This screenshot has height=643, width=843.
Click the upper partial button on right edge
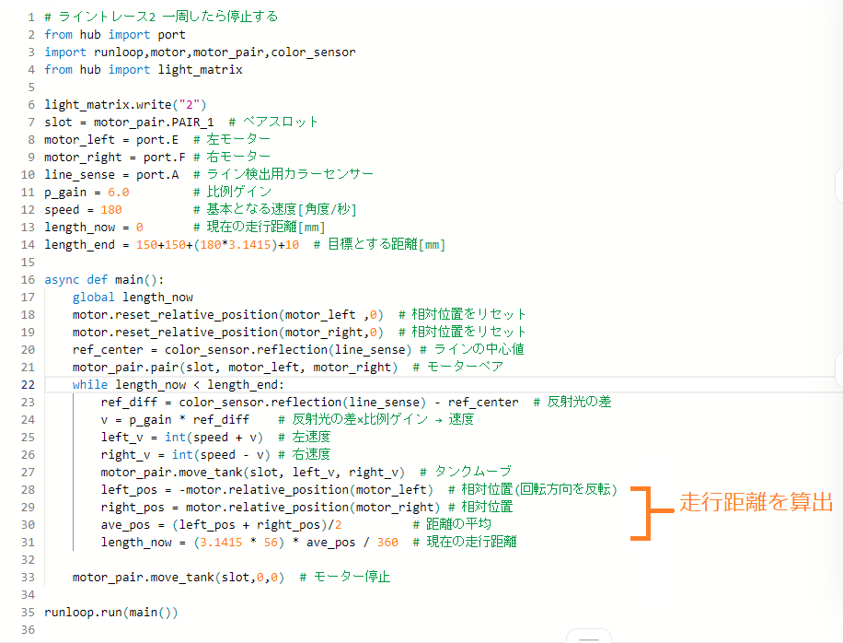pyautogui.click(x=837, y=185)
